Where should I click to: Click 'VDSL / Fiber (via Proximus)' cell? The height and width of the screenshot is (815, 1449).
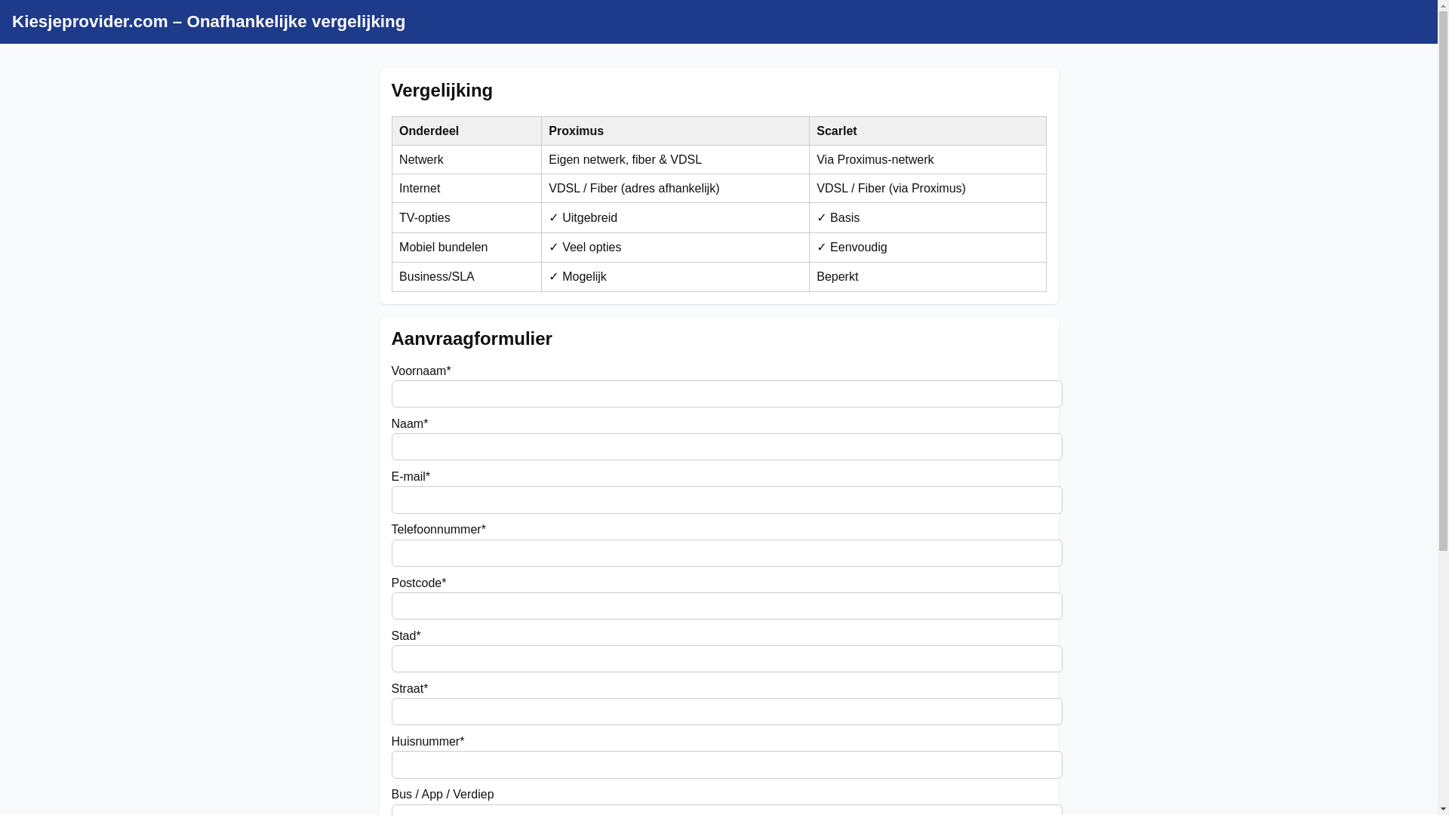[928, 189]
